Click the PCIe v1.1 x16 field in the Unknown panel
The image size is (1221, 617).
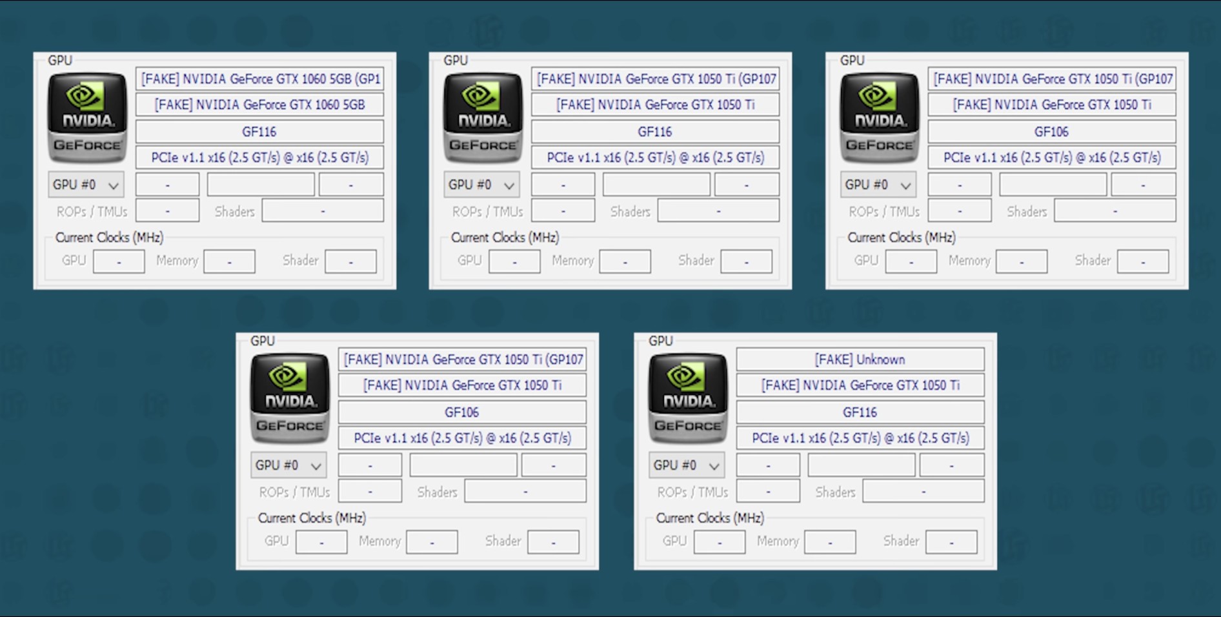(x=860, y=438)
